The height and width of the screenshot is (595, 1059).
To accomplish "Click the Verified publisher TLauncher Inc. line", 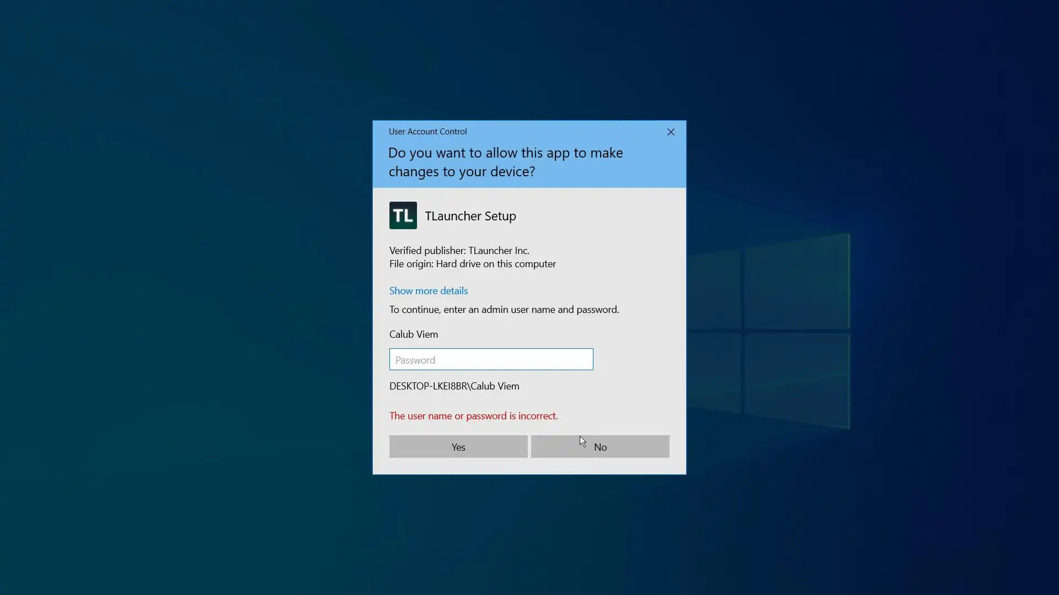I will [459, 250].
